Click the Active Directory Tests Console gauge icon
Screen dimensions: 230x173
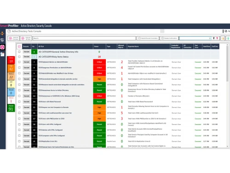pyautogui.click(x=9, y=31)
